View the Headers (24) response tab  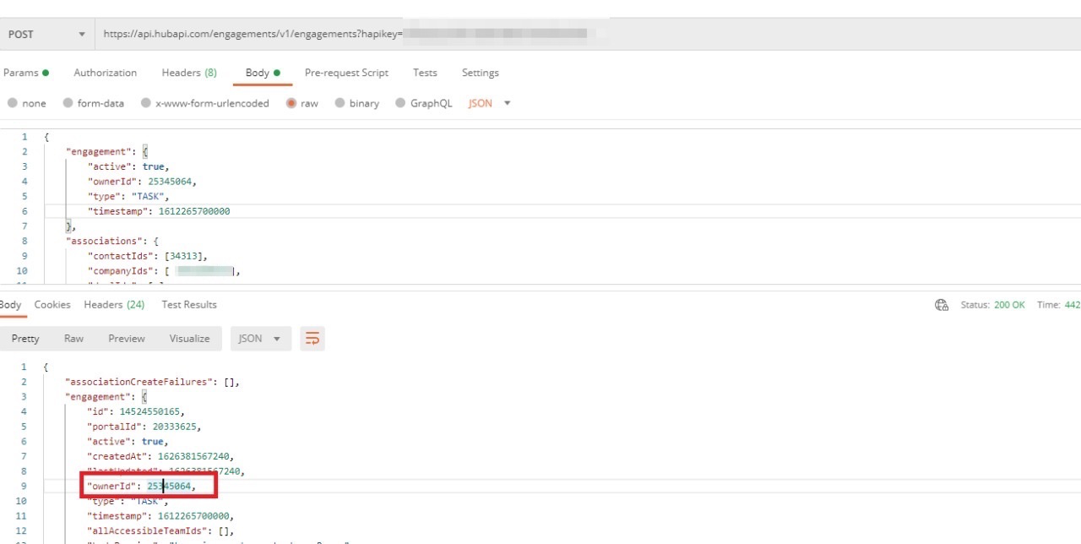114,305
